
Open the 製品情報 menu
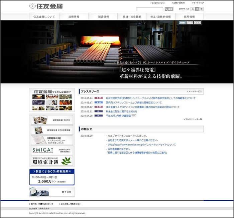pos(103,17)
